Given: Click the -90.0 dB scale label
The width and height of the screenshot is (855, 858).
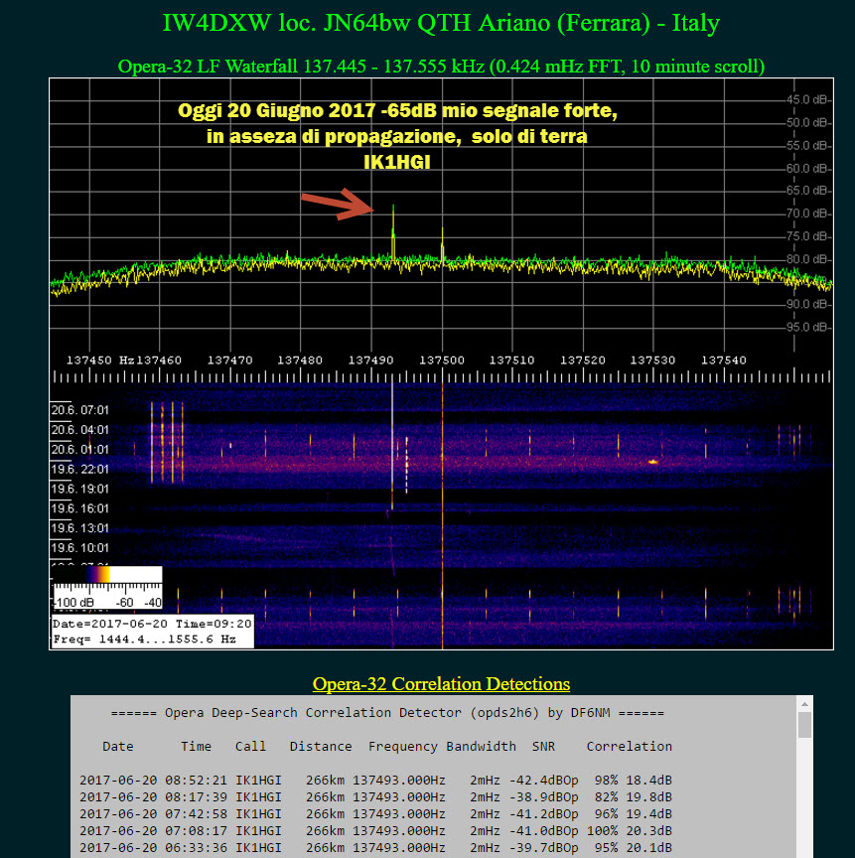Looking at the screenshot, I should pos(807,304).
